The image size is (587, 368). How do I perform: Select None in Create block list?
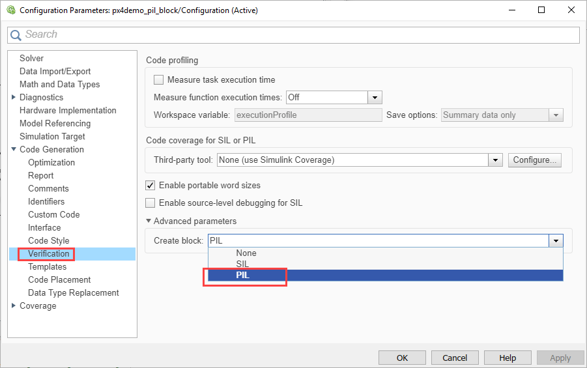246,253
